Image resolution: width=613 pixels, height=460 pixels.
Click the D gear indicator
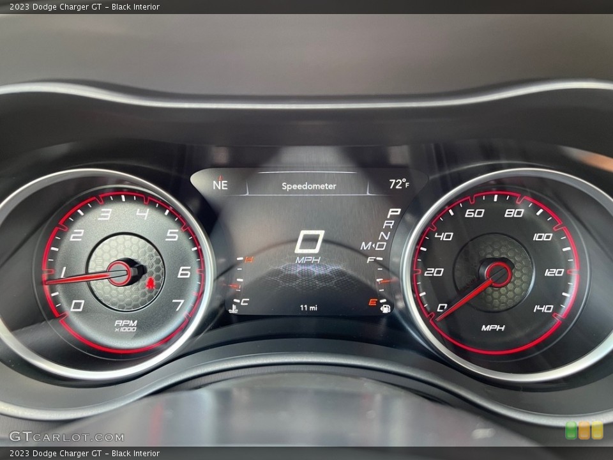pyautogui.click(x=381, y=245)
